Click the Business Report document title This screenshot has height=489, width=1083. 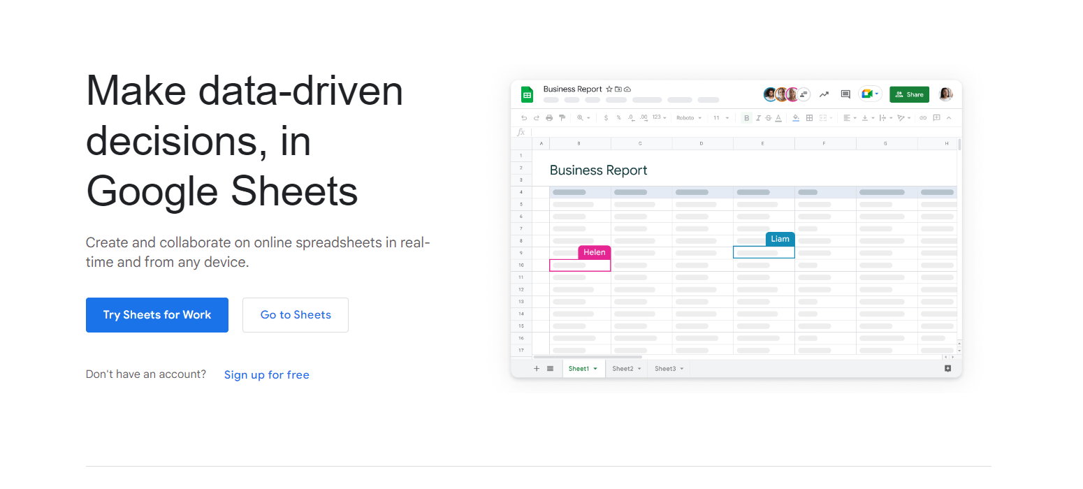point(572,89)
